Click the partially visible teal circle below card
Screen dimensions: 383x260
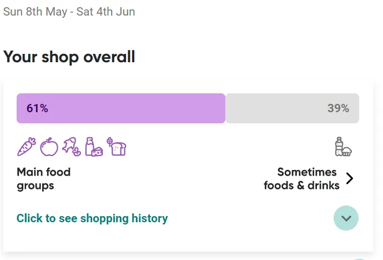[359, 259]
